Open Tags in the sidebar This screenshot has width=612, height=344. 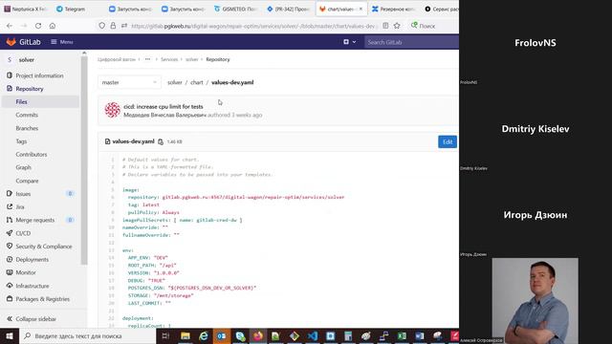click(21, 141)
